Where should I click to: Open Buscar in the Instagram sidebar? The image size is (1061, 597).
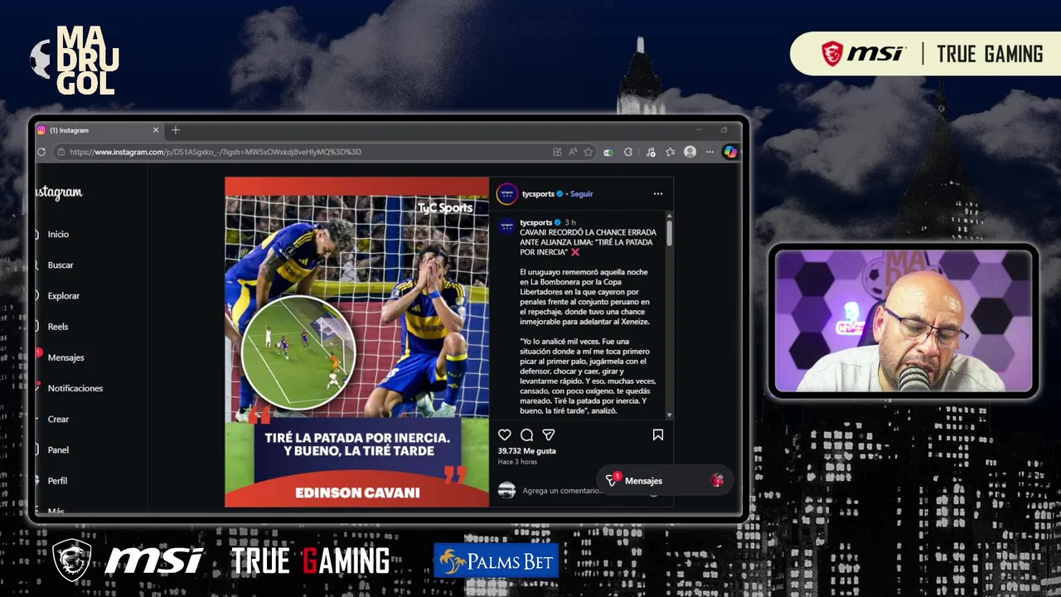point(61,265)
